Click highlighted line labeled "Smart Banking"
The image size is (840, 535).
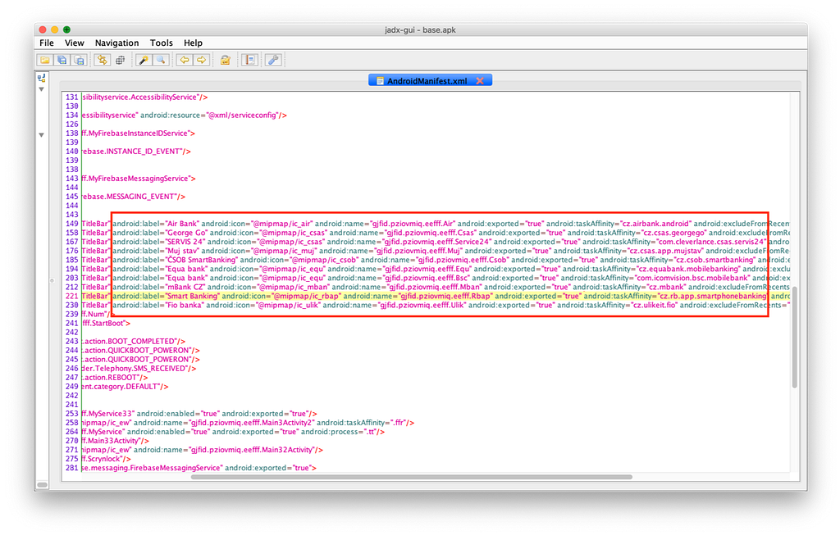(435, 297)
